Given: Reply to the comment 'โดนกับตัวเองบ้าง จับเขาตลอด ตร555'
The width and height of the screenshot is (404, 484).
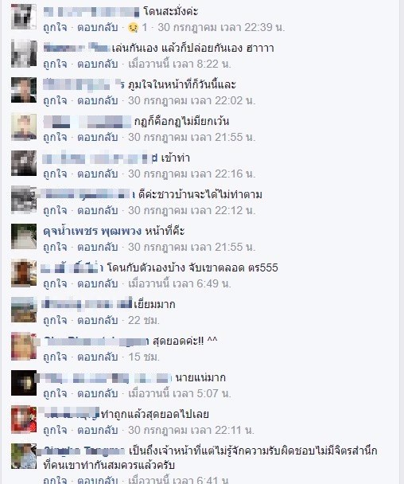Looking at the screenshot, I should [98, 283].
